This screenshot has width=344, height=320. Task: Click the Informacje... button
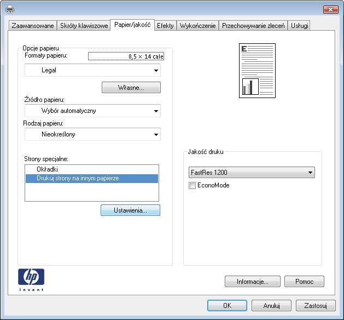click(253, 281)
